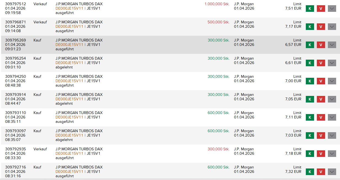The height and width of the screenshot is (180, 340).
Task: Expand details of the abgelehnt order 309795254
Action: point(332,63)
